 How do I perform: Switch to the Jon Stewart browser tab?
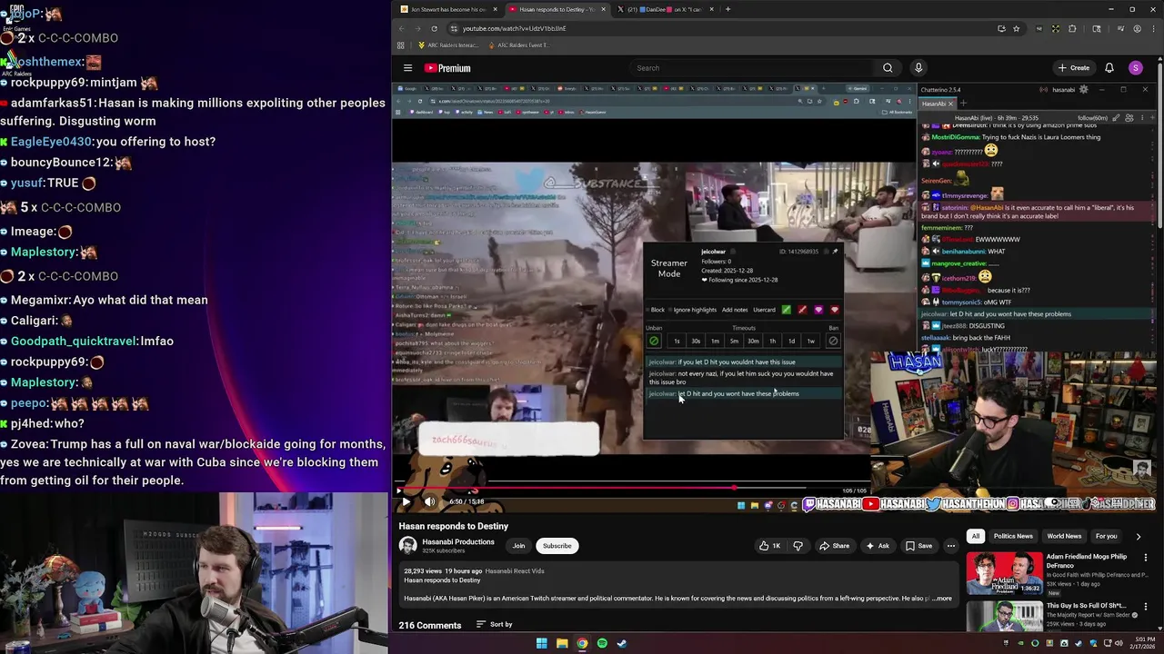(449, 9)
